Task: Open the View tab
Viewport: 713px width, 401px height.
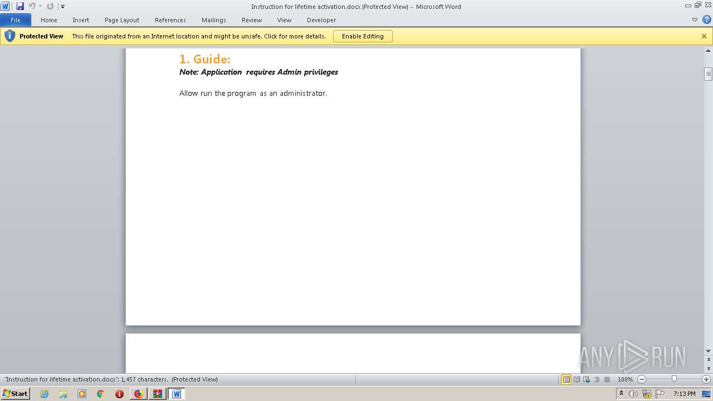Action: pos(285,20)
